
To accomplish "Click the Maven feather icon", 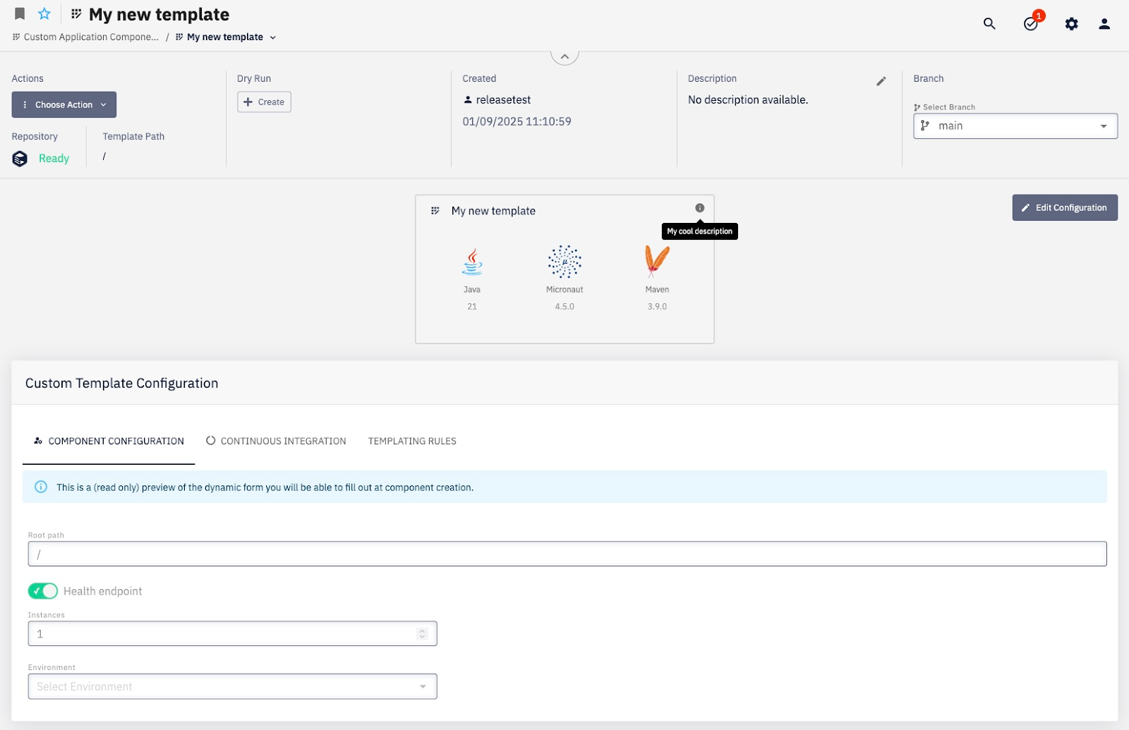I will [657, 261].
